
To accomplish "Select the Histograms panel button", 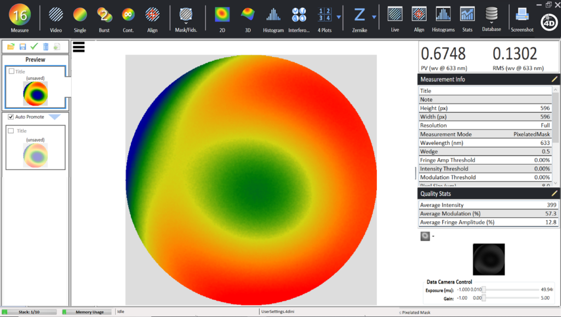I will 442,14.
